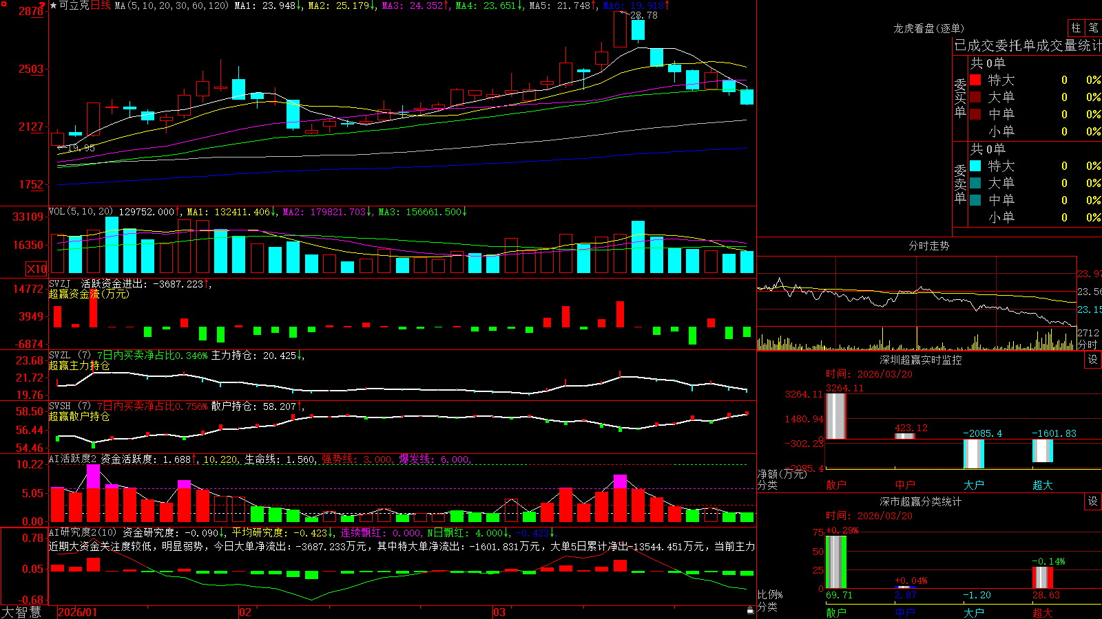Click the 分时 label beside the intraday chart
This screenshot has width=1102, height=619.
pos(1088,345)
